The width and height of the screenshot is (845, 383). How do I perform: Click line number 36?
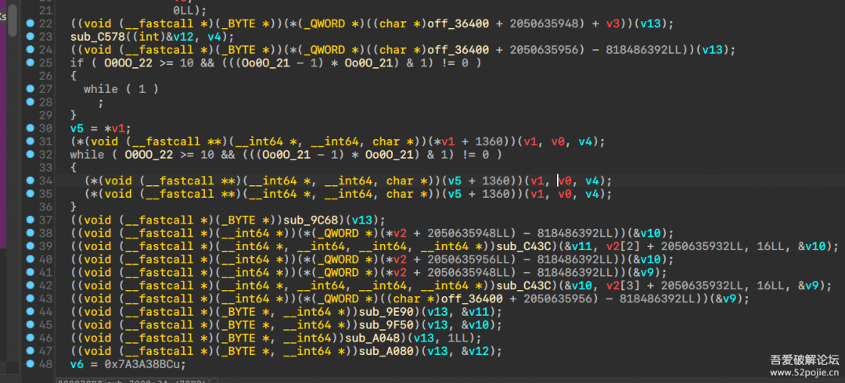pyautogui.click(x=46, y=207)
